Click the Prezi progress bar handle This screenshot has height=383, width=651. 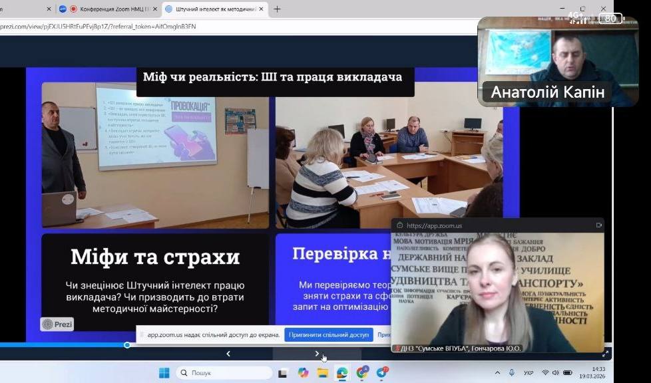[127, 344]
